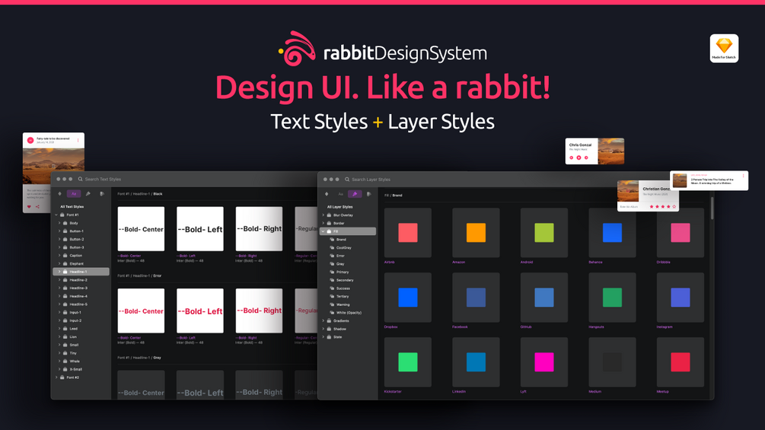
Task: Select the White (Opacity) subgroup
Action: point(347,313)
